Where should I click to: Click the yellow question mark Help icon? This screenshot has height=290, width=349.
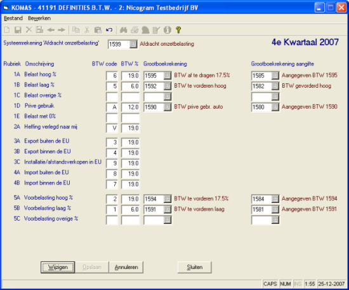178,30
